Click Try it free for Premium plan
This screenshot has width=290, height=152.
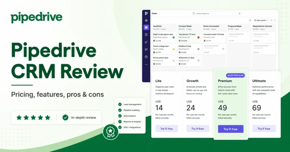(231, 129)
